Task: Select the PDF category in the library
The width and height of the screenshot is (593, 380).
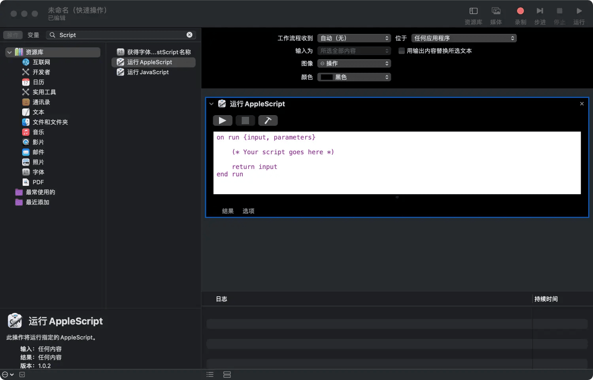Action: pos(38,182)
